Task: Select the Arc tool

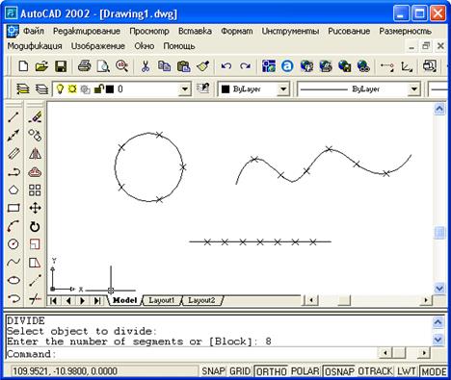Action: [13, 226]
